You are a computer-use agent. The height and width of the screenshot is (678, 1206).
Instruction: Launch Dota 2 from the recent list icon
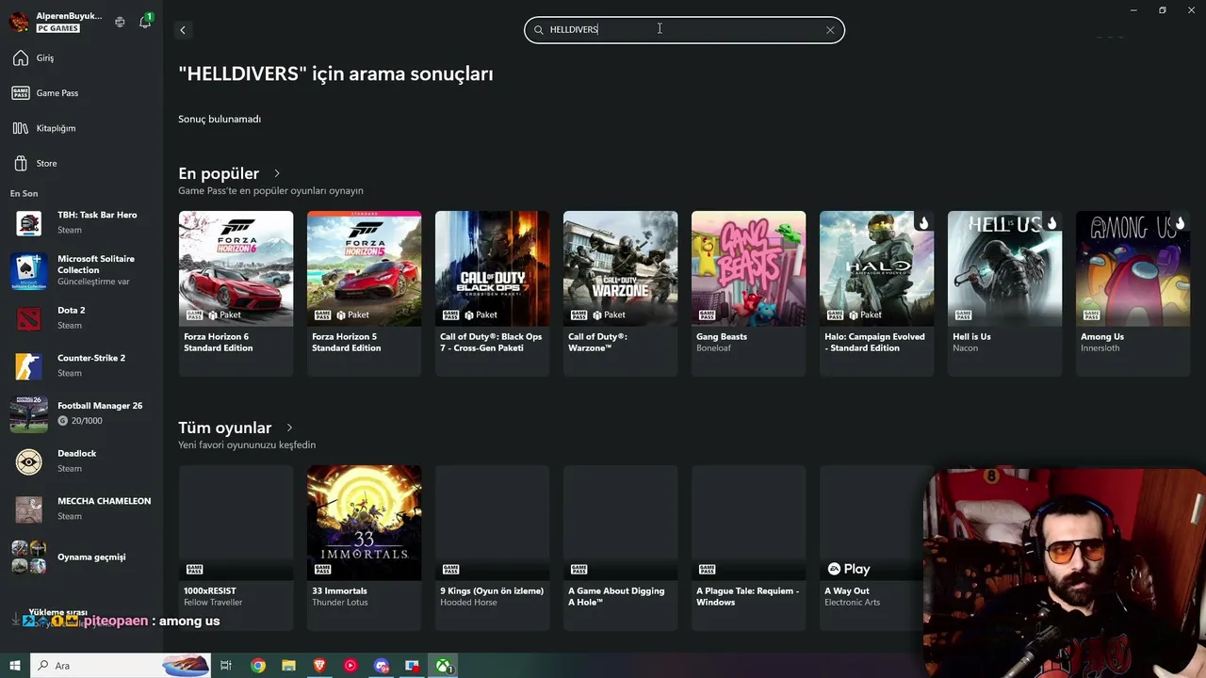coord(28,318)
